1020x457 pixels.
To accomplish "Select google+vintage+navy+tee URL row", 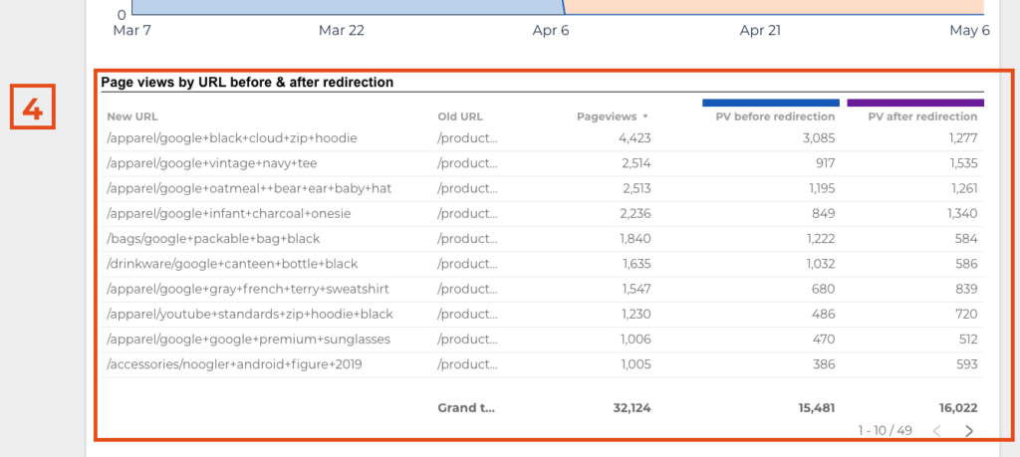I will (x=543, y=163).
